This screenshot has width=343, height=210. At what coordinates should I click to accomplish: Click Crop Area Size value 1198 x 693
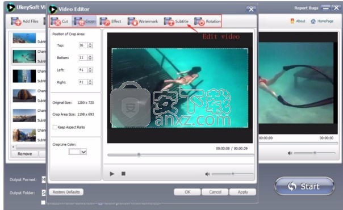[86, 114]
